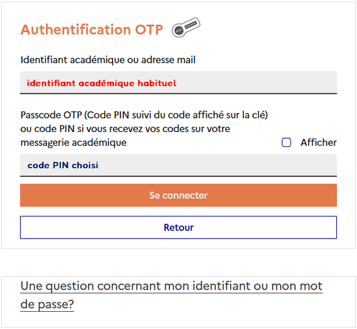Image resolution: width=357 pixels, height=329 pixels.
Task: Click the Authentification OTP heading
Action: tap(92, 30)
